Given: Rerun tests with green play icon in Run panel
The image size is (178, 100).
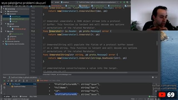Looking at the screenshot, I should [4, 81].
